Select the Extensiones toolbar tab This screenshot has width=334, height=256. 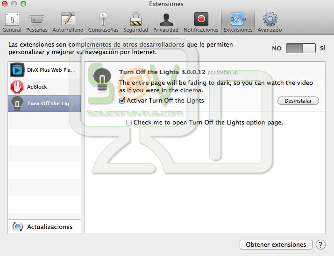click(x=238, y=22)
